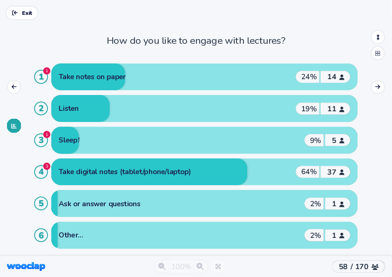The width and height of the screenshot is (392, 277).
Task: Click the vertical sort arrows icon
Action: (x=378, y=37)
